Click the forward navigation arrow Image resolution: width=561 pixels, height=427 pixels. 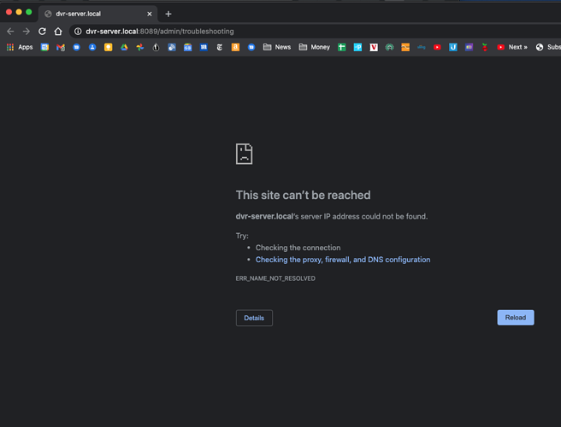[x=26, y=32]
